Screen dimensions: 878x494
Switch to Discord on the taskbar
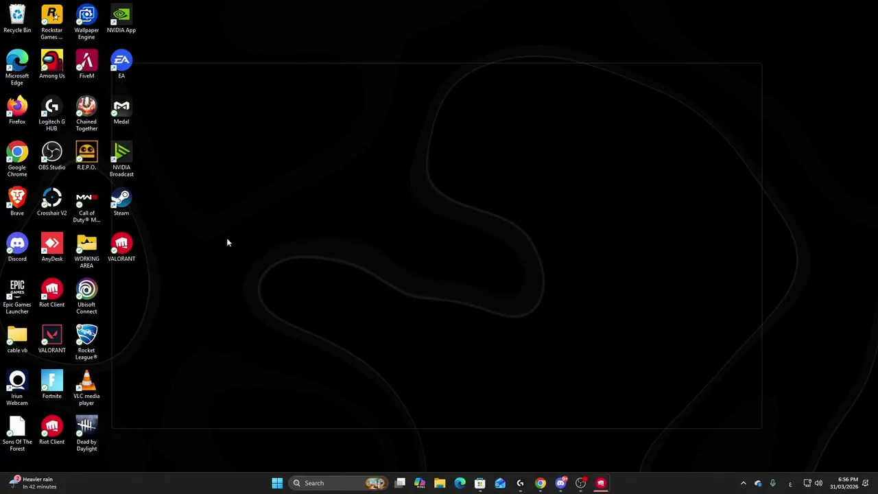(560, 483)
